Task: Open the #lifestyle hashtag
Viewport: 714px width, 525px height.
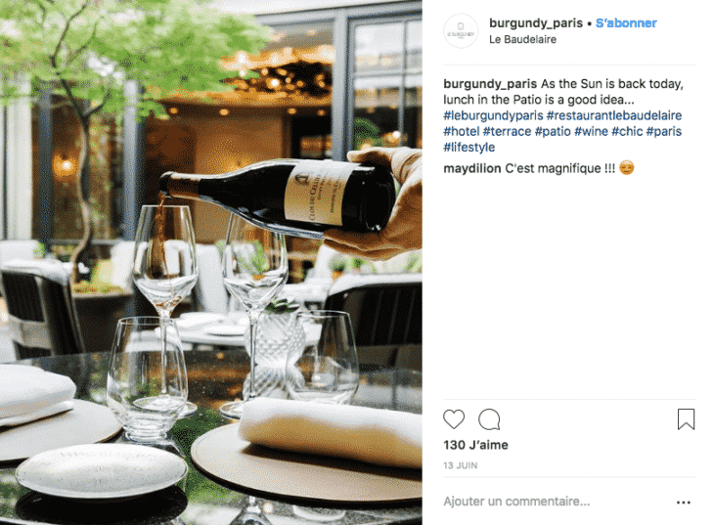Action: (x=469, y=147)
